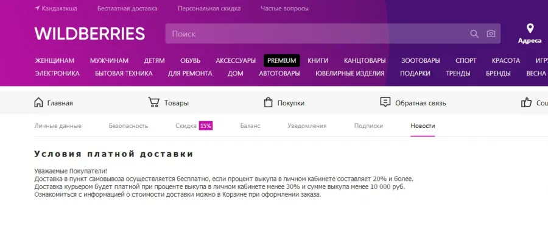Click the line mentioning Корзине при оформлении заказа
The image size is (548, 226).
[x=178, y=194]
